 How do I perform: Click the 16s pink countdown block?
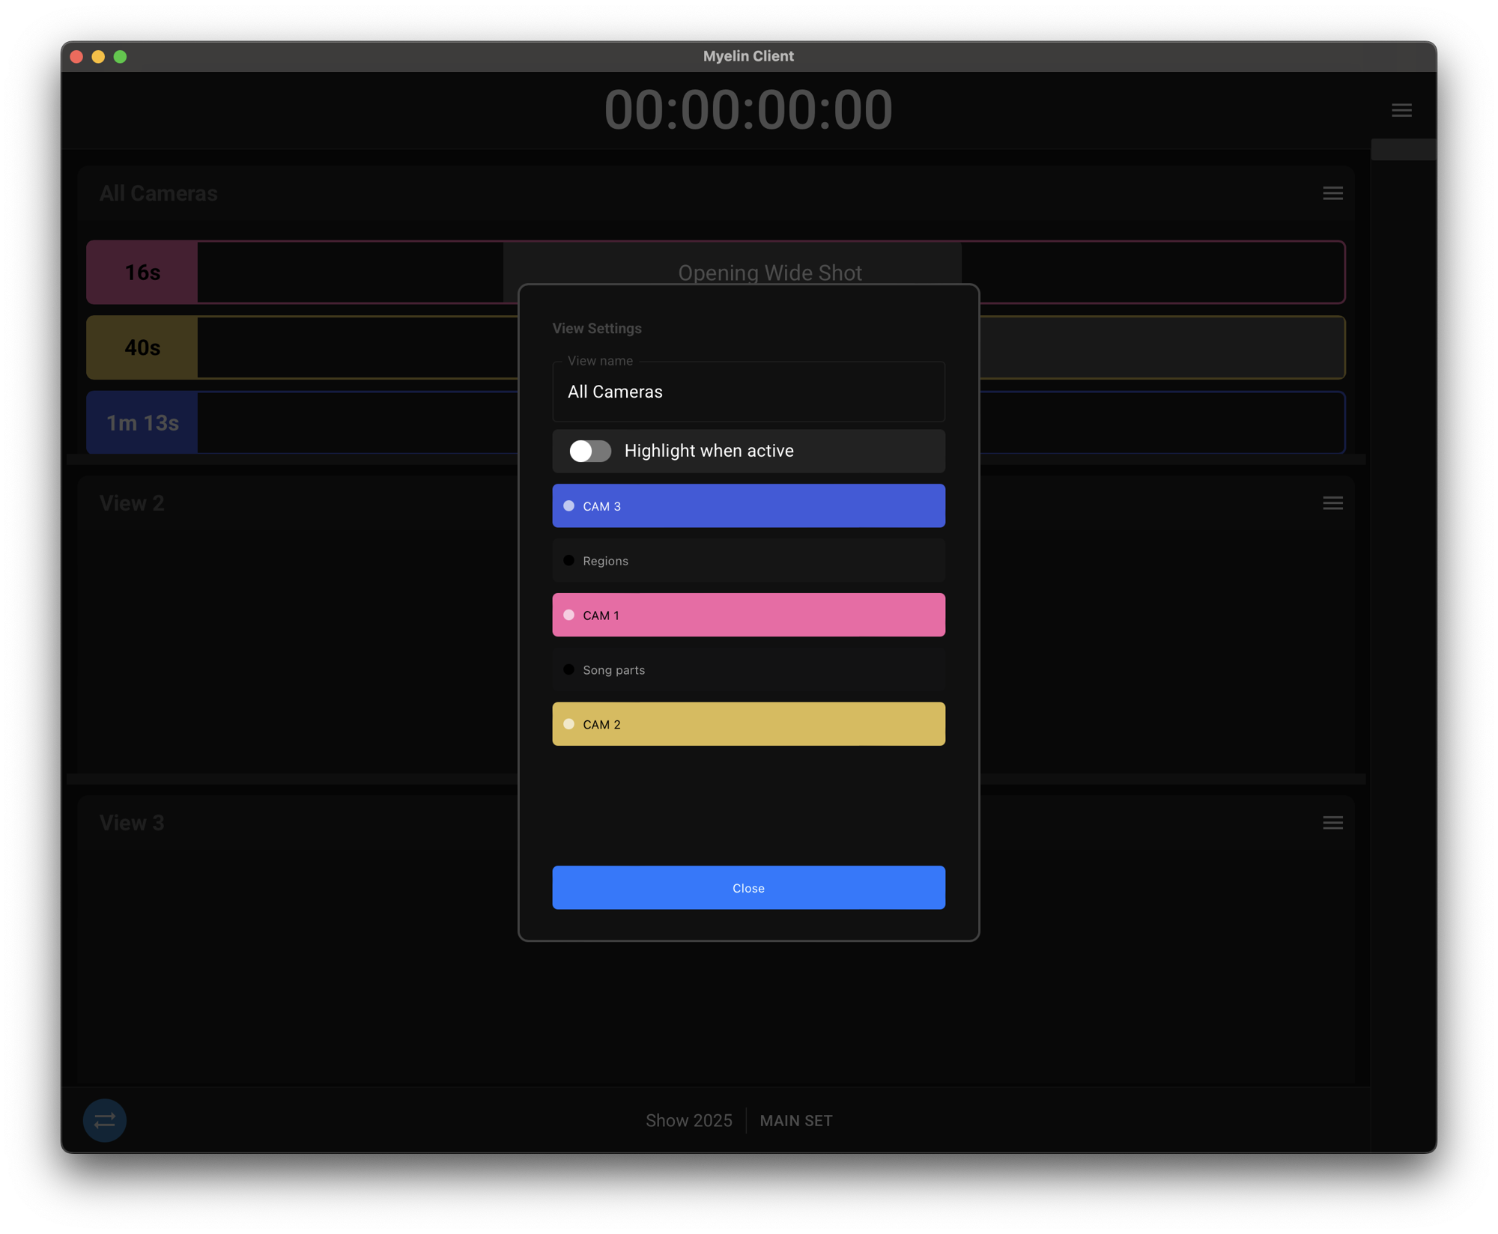pyautogui.click(x=142, y=273)
